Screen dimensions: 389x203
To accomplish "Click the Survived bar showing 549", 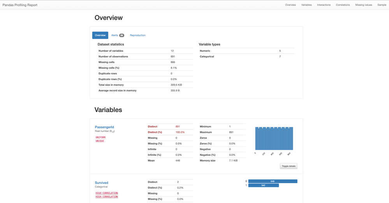I will click(x=273, y=181).
